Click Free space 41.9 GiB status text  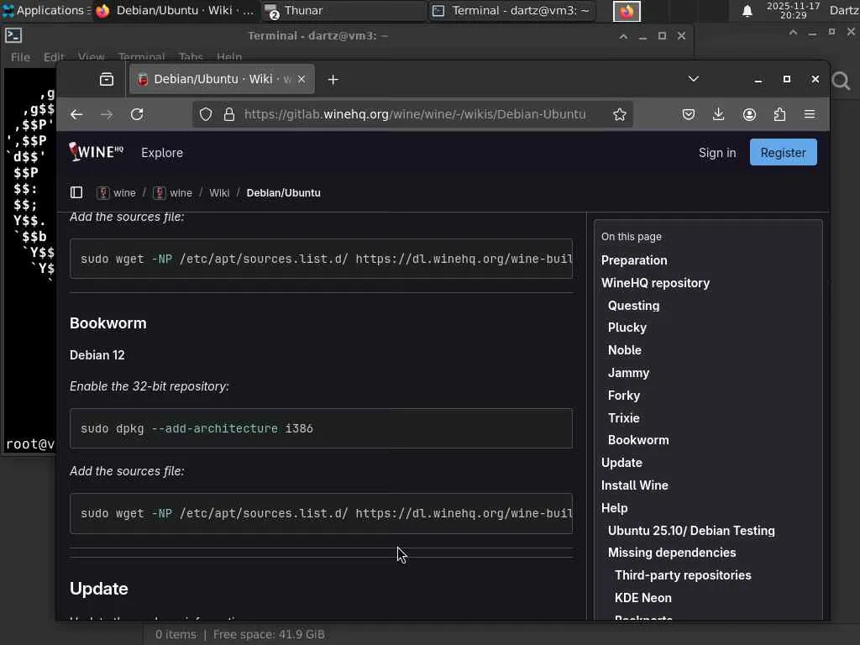(x=269, y=635)
